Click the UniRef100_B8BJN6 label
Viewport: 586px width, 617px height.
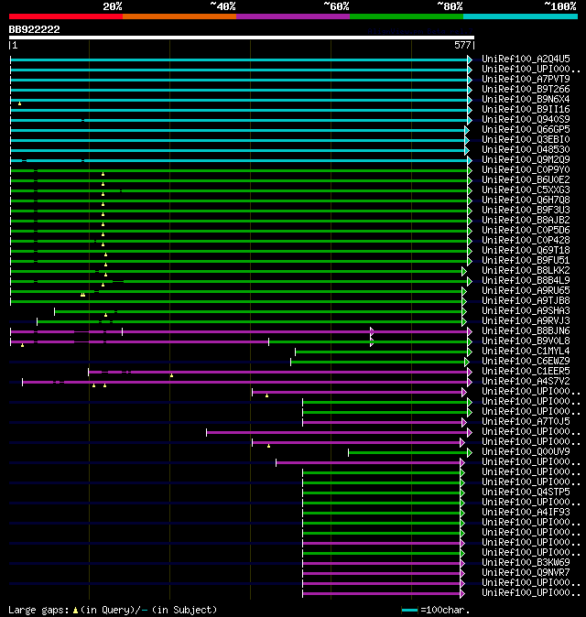526,331
